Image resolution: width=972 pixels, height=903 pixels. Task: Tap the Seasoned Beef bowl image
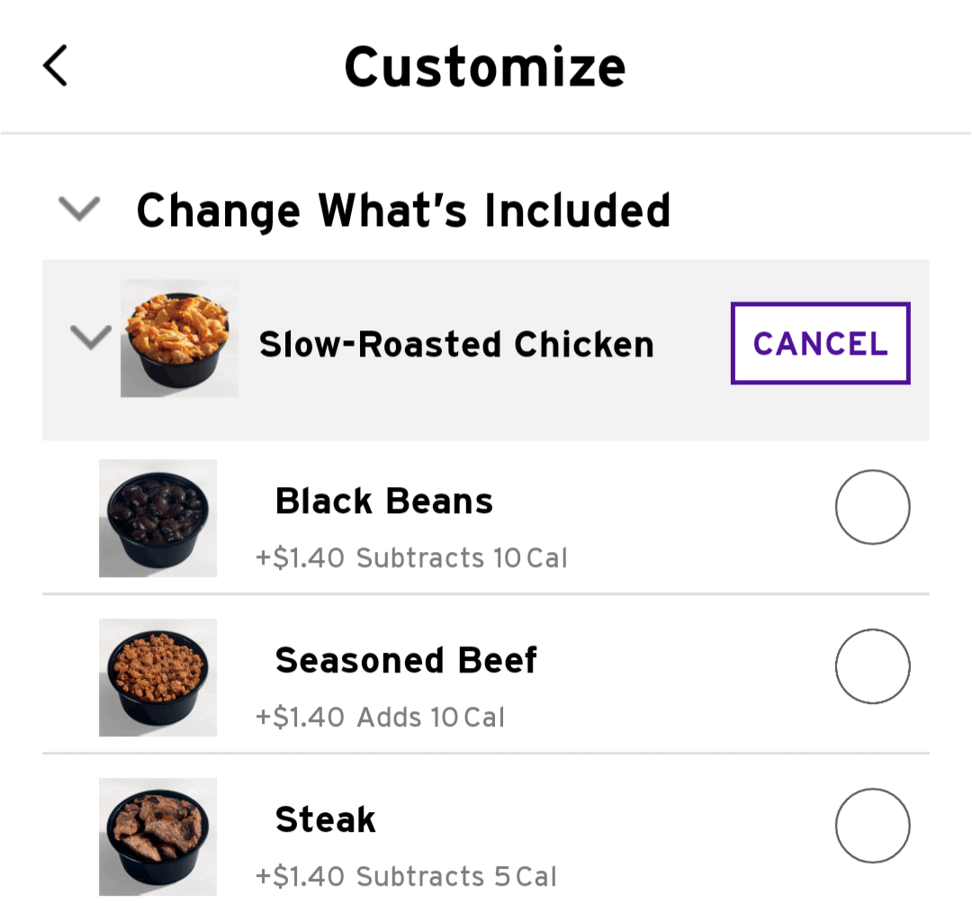tap(157, 677)
